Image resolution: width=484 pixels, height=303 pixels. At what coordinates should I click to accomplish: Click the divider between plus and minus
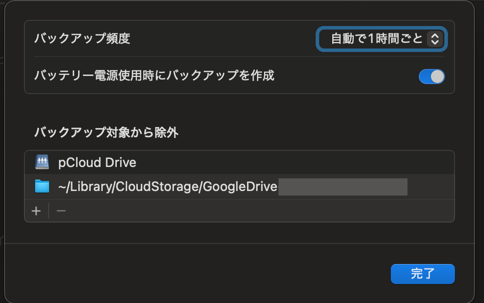49,210
